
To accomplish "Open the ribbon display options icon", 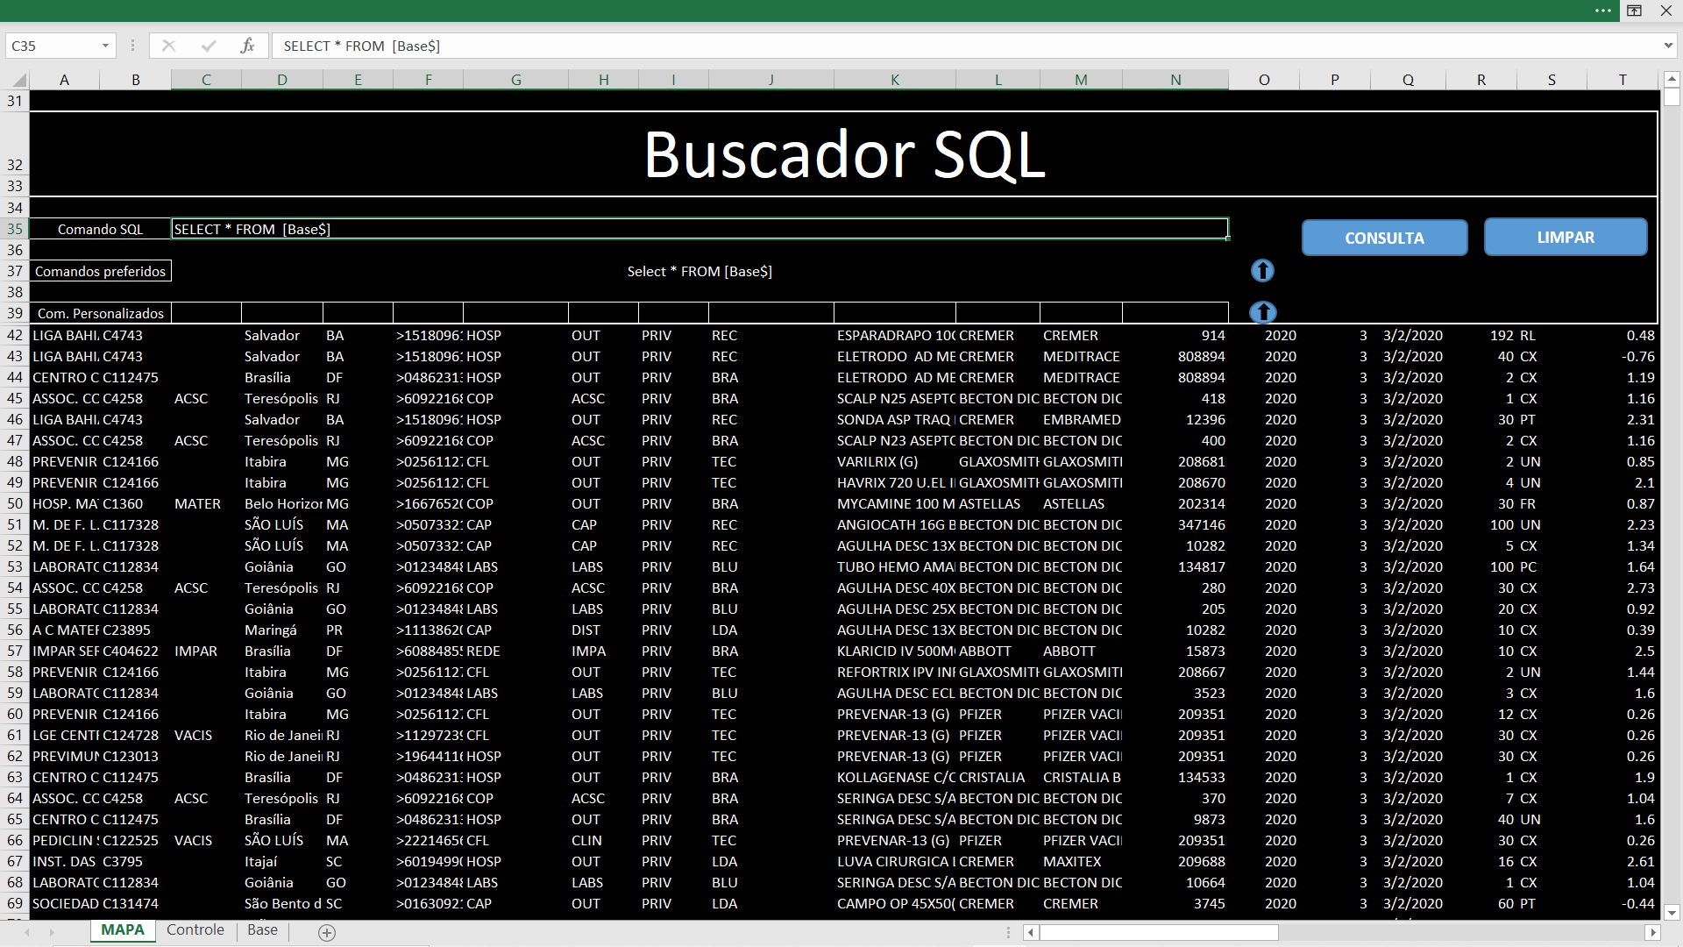I will pyautogui.click(x=1635, y=11).
